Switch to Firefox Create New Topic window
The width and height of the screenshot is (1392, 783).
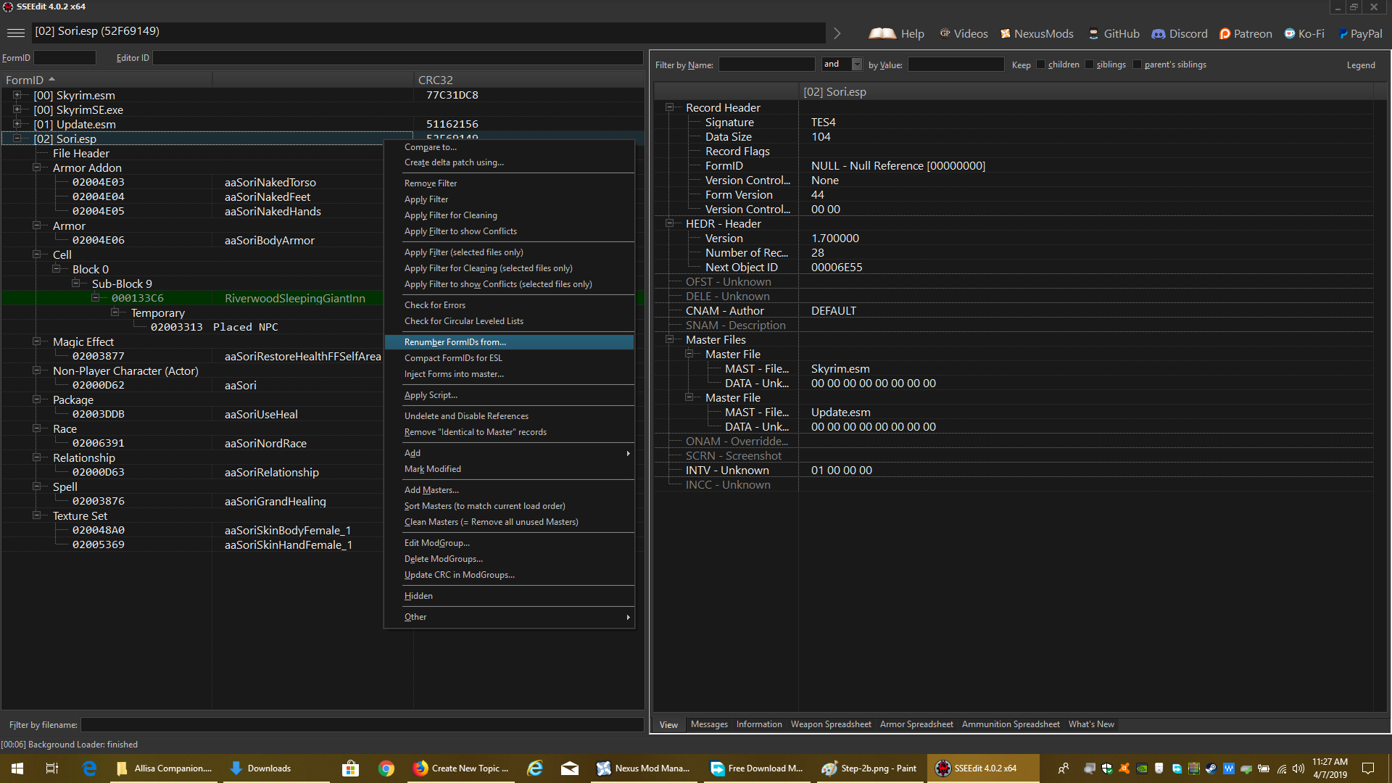[461, 768]
